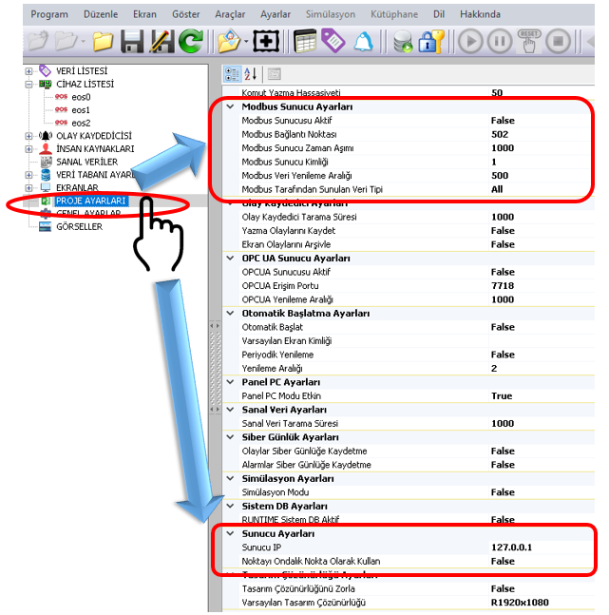This screenshot has width=609, height=615.
Task: Open the Göster menu
Action: point(186,14)
